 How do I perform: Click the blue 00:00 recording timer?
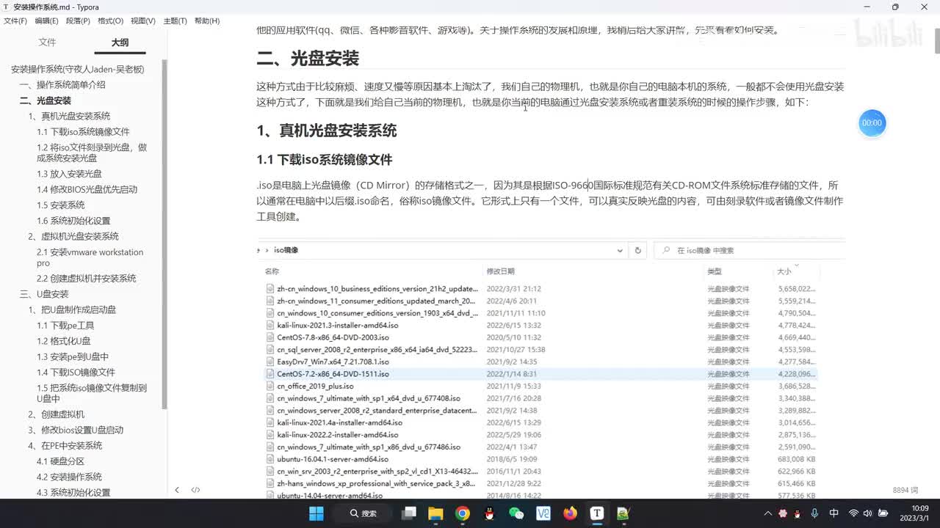[872, 122]
